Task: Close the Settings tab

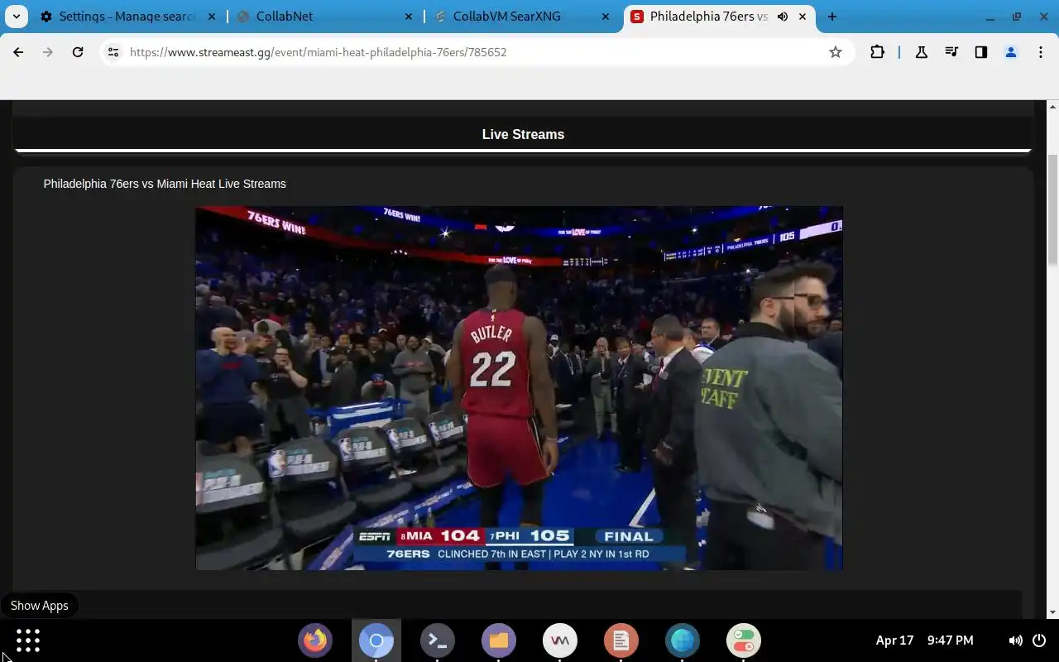Action: [x=213, y=17]
